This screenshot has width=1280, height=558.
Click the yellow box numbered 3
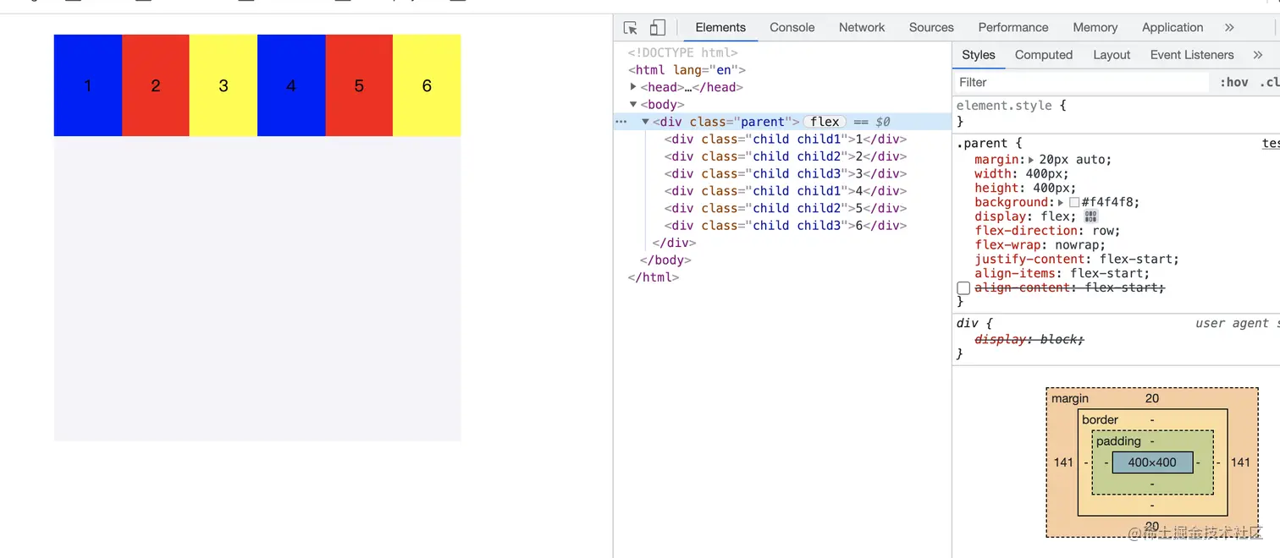[x=223, y=85]
